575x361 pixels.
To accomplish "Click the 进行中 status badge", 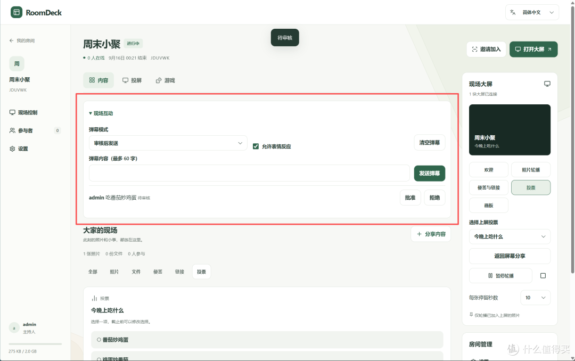I will pos(133,44).
